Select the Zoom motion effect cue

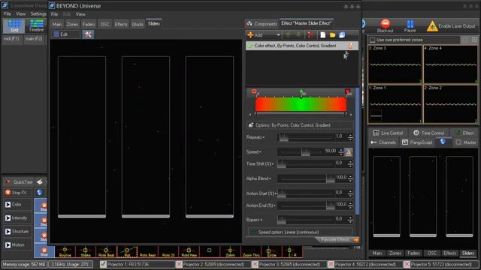tap(230, 252)
